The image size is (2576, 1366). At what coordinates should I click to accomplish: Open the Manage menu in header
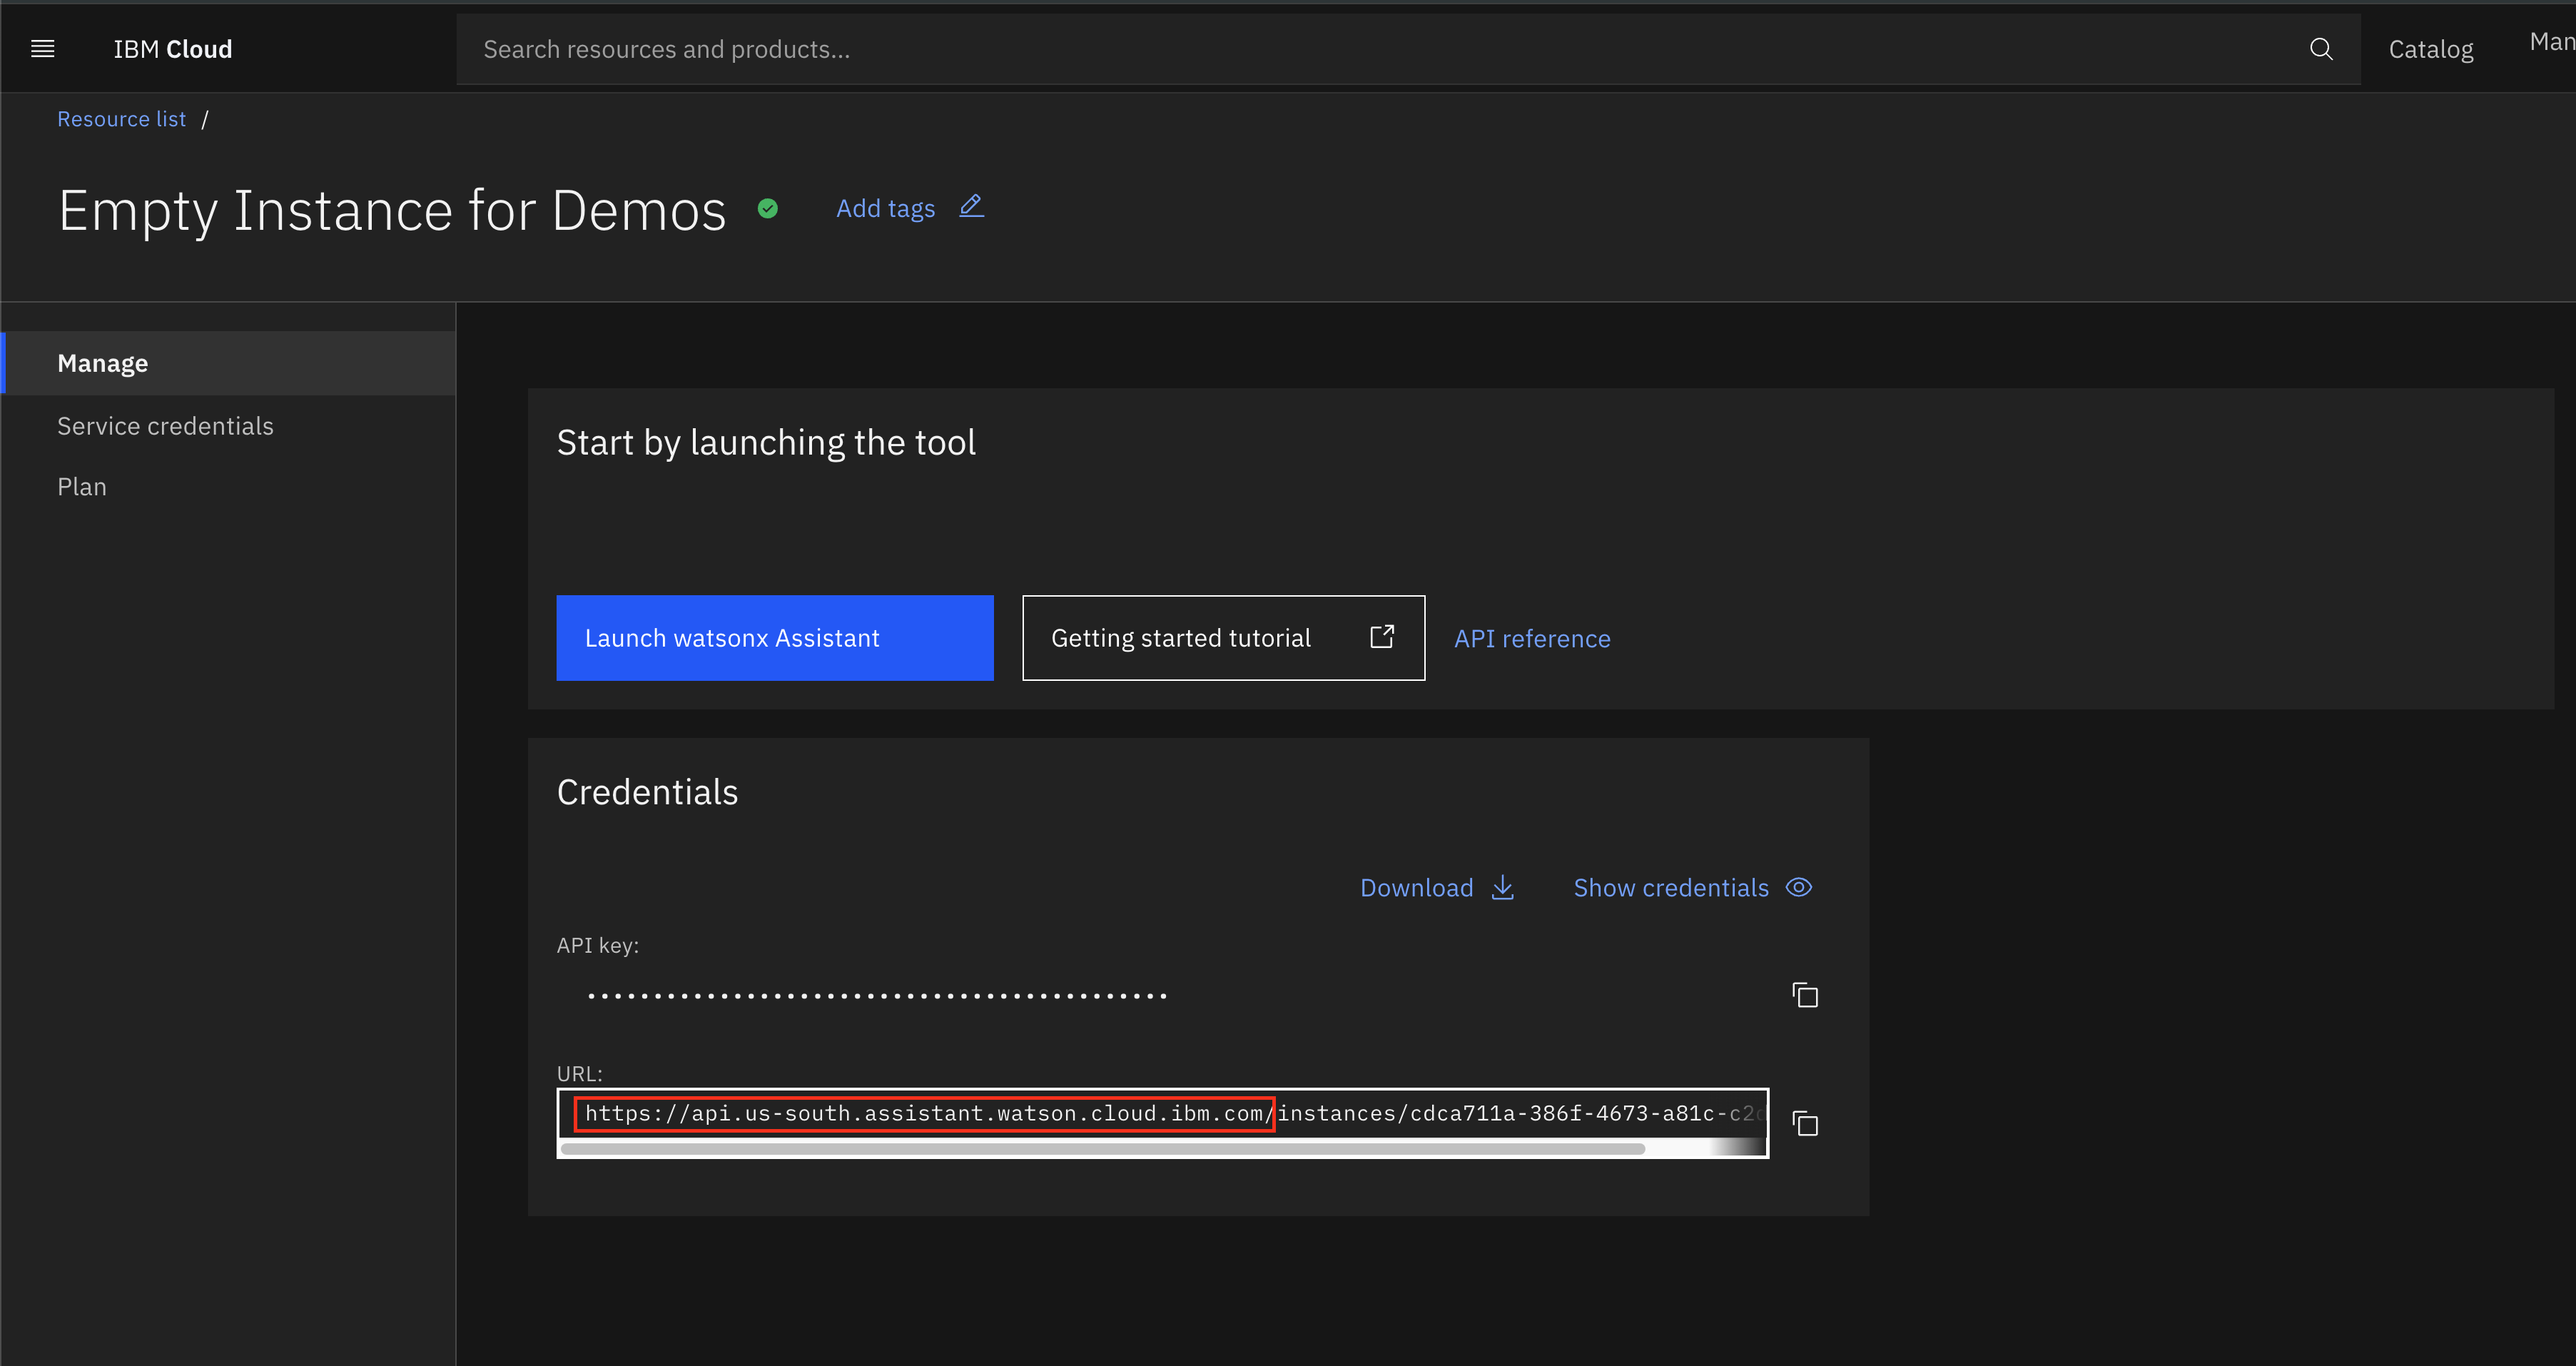tap(2552, 42)
